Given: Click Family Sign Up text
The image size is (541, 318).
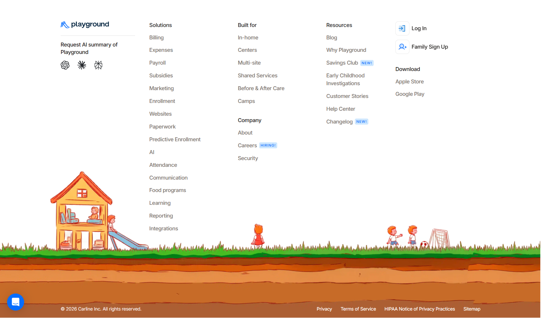Looking at the screenshot, I should [x=430, y=47].
